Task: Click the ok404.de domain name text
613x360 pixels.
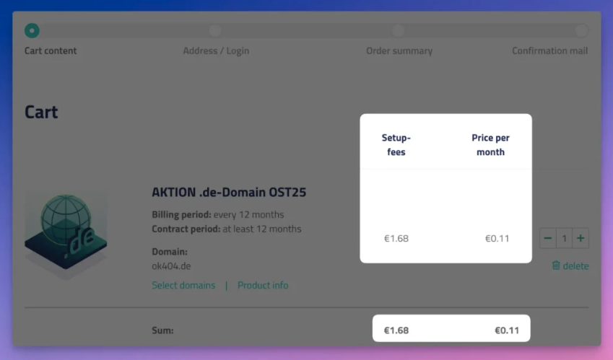Action: click(x=171, y=265)
